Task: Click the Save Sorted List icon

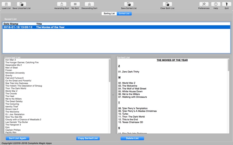Action: (129, 4)
